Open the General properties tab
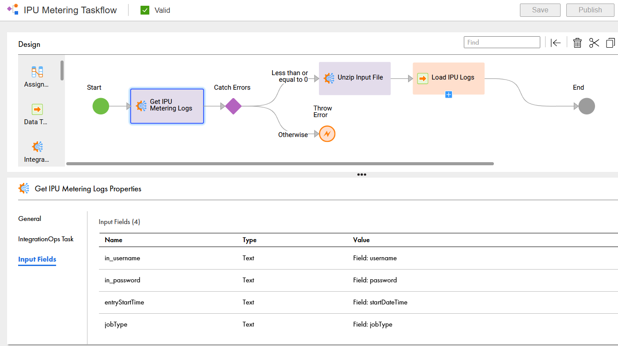Image resolution: width=618 pixels, height=346 pixels. (x=30, y=219)
